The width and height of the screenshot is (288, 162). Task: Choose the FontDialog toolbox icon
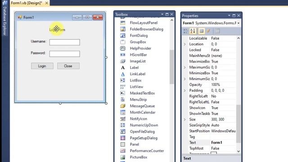coord(123,36)
